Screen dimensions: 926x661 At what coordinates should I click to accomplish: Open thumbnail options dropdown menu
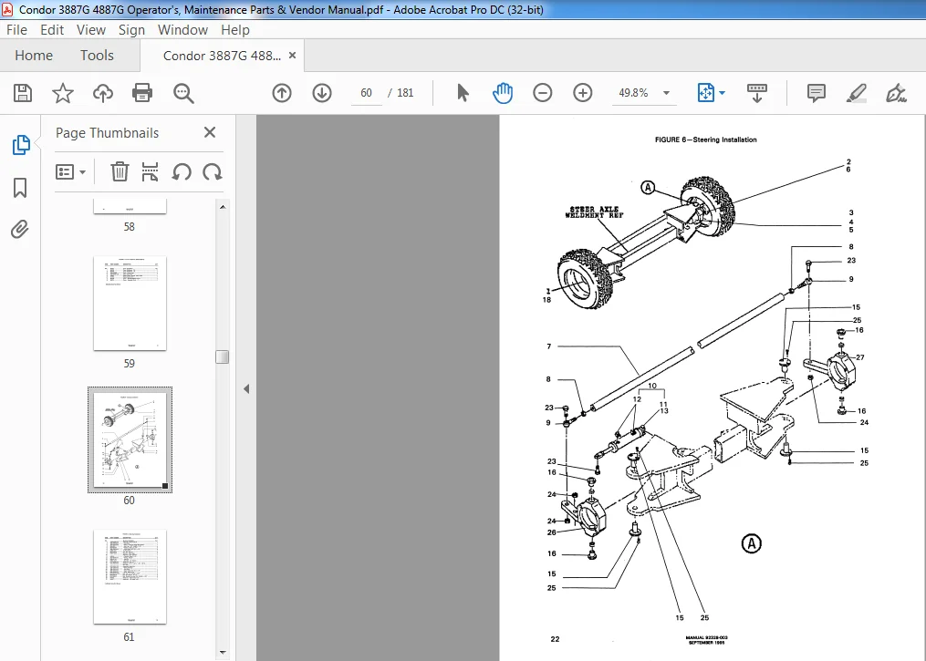[70, 171]
